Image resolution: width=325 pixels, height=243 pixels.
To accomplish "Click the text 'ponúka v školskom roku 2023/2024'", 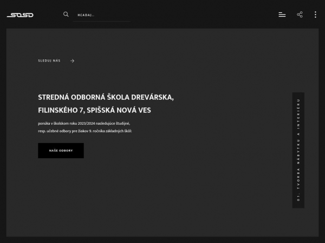I will tap(67, 123).
